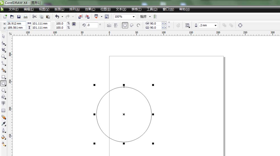Click the Redo arrow icon
280x156 pixels.
tap(67, 16)
